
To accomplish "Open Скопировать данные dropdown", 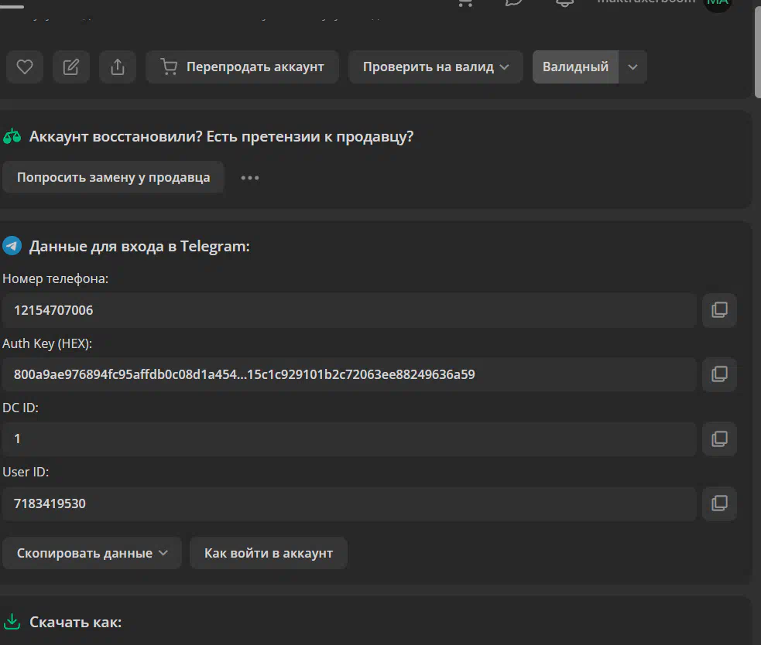I will 92,553.
